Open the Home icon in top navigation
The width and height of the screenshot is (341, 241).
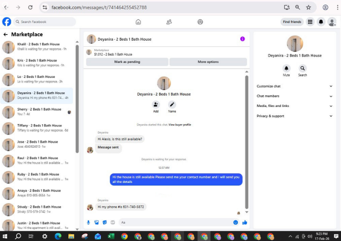138,22
